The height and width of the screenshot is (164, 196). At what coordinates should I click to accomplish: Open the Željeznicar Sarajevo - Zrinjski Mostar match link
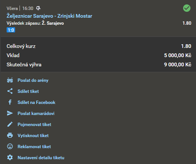49,16
